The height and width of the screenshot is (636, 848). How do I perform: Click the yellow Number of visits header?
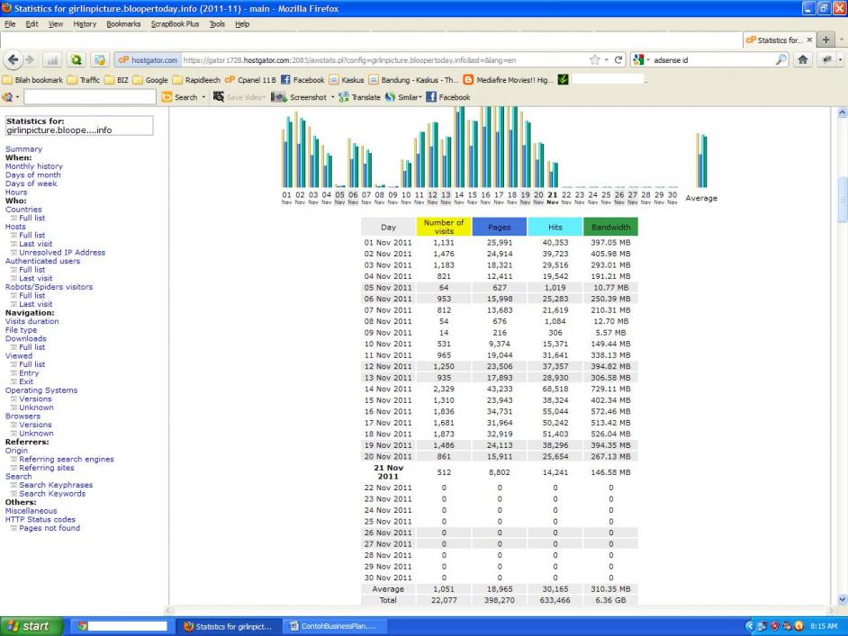(x=443, y=227)
